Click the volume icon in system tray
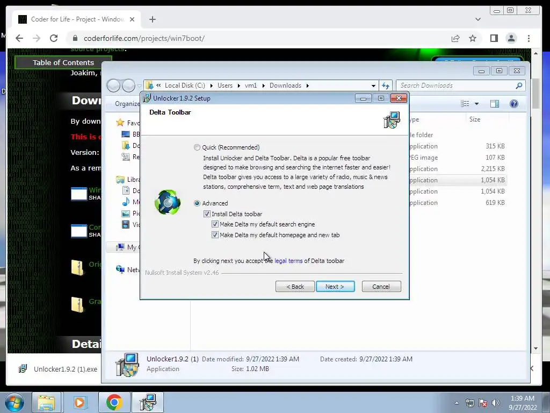550x413 pixels. pos(496,403)
